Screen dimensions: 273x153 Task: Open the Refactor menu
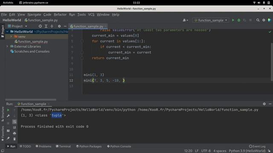60,14
